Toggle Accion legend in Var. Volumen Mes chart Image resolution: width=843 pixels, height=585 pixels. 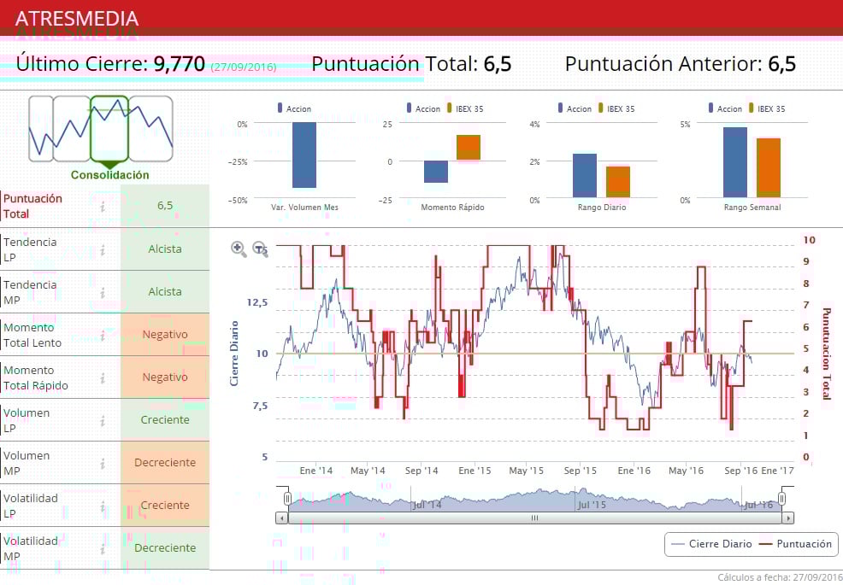click(294, 108)
